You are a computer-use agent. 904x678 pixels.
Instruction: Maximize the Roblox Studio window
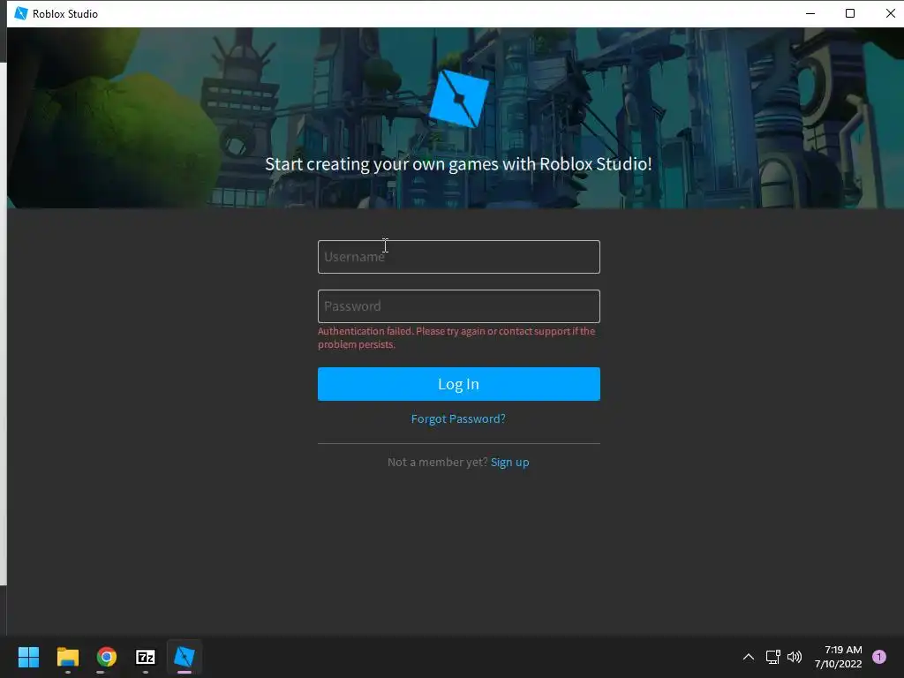(x=850, y=13)
